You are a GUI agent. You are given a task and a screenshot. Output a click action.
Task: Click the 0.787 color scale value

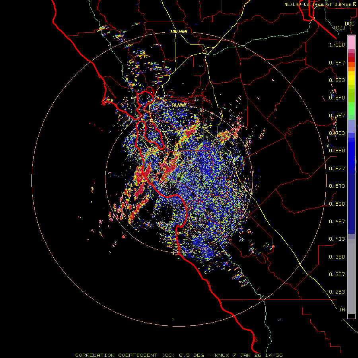[x=337, y=115]
